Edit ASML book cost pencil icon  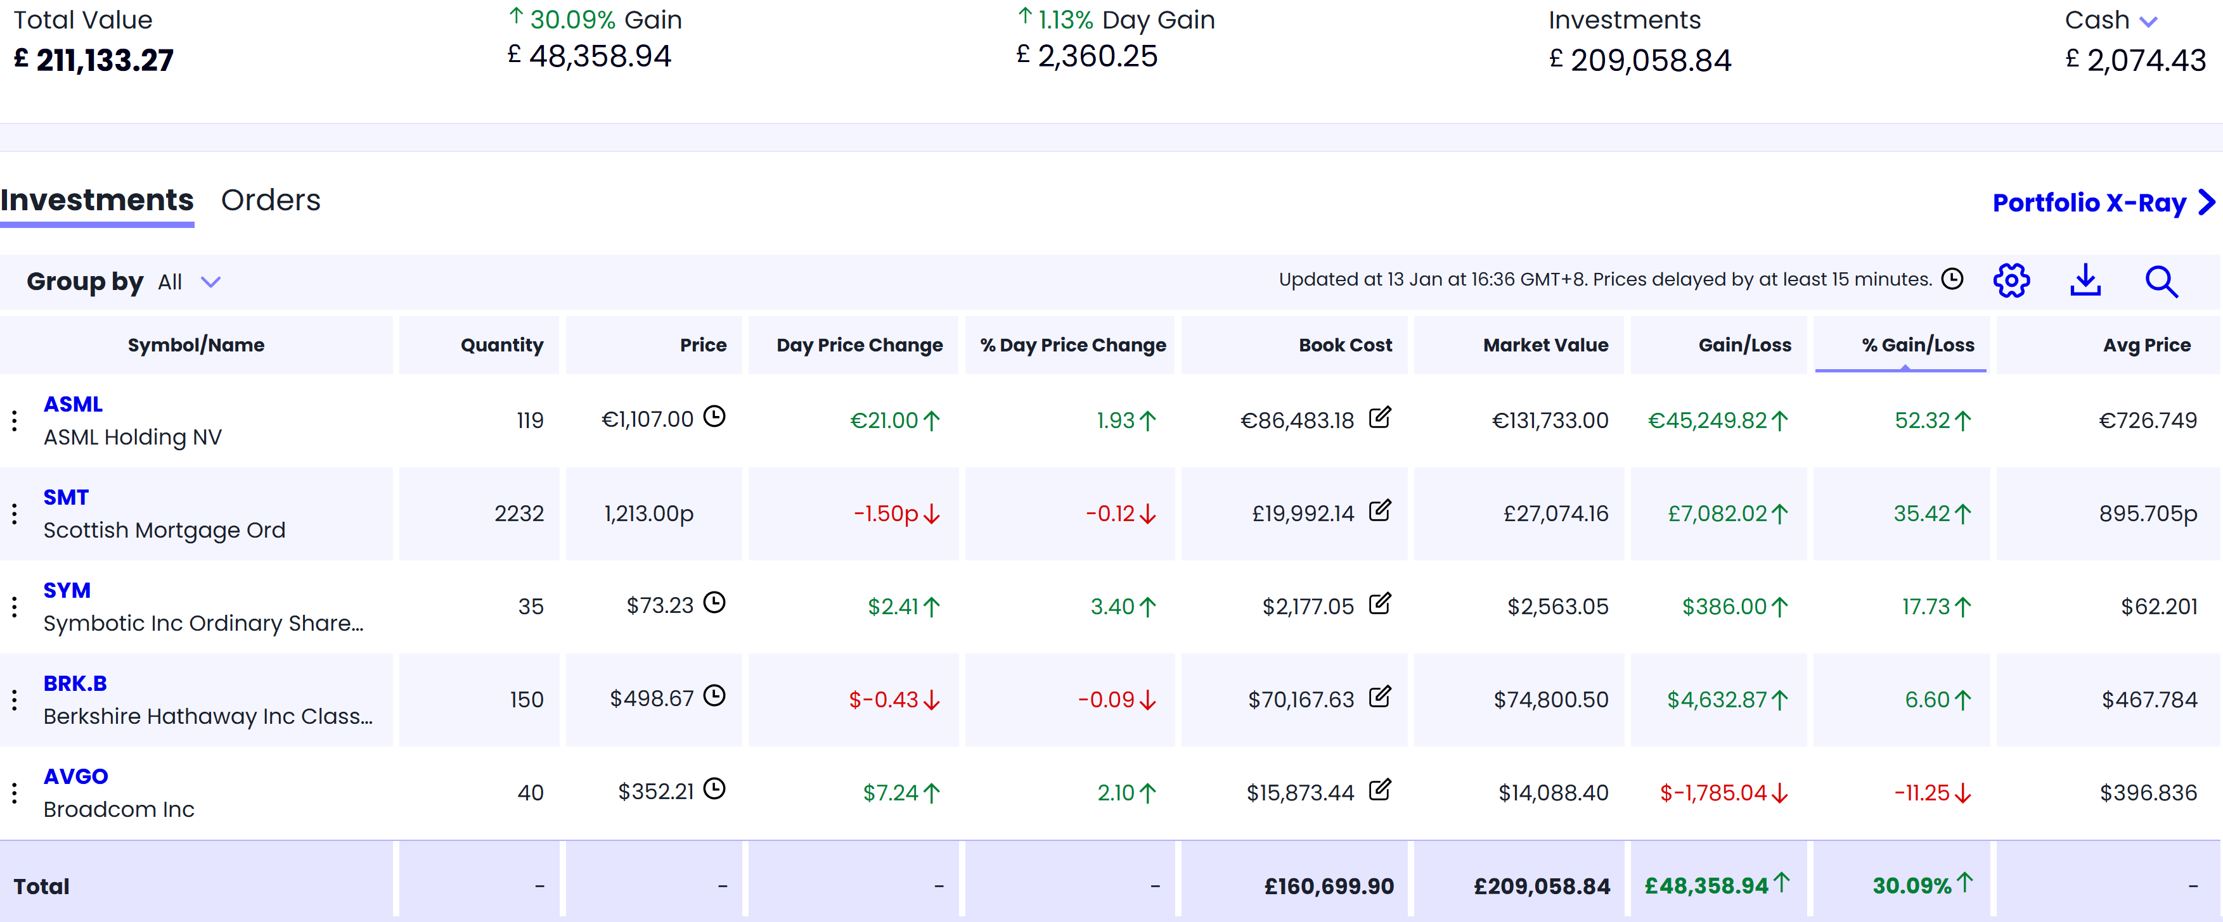1380,417
